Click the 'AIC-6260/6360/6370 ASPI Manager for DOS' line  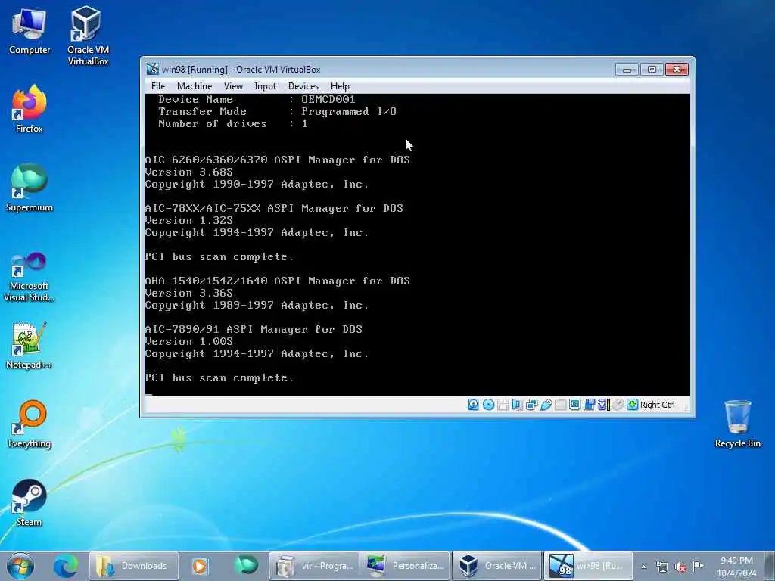point(278,160)
